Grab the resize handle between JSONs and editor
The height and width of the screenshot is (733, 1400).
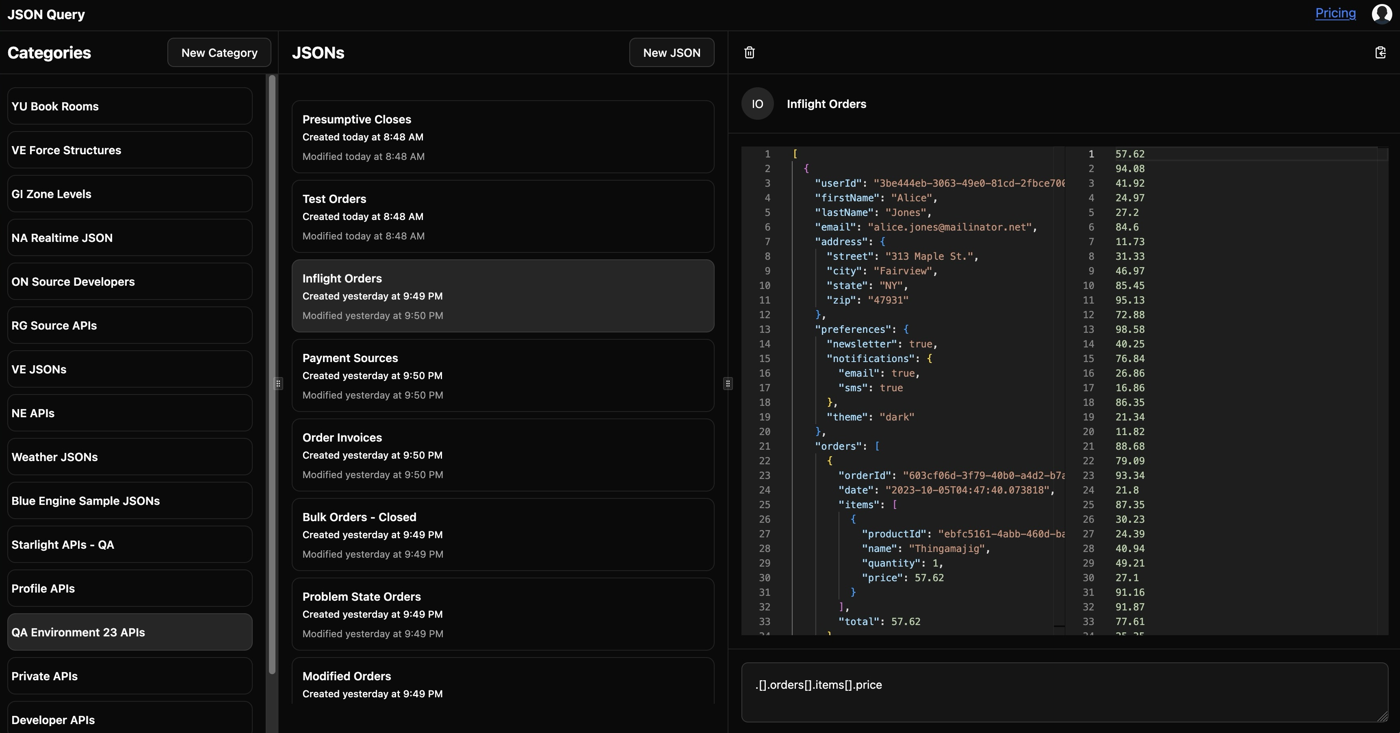point(728,383)
